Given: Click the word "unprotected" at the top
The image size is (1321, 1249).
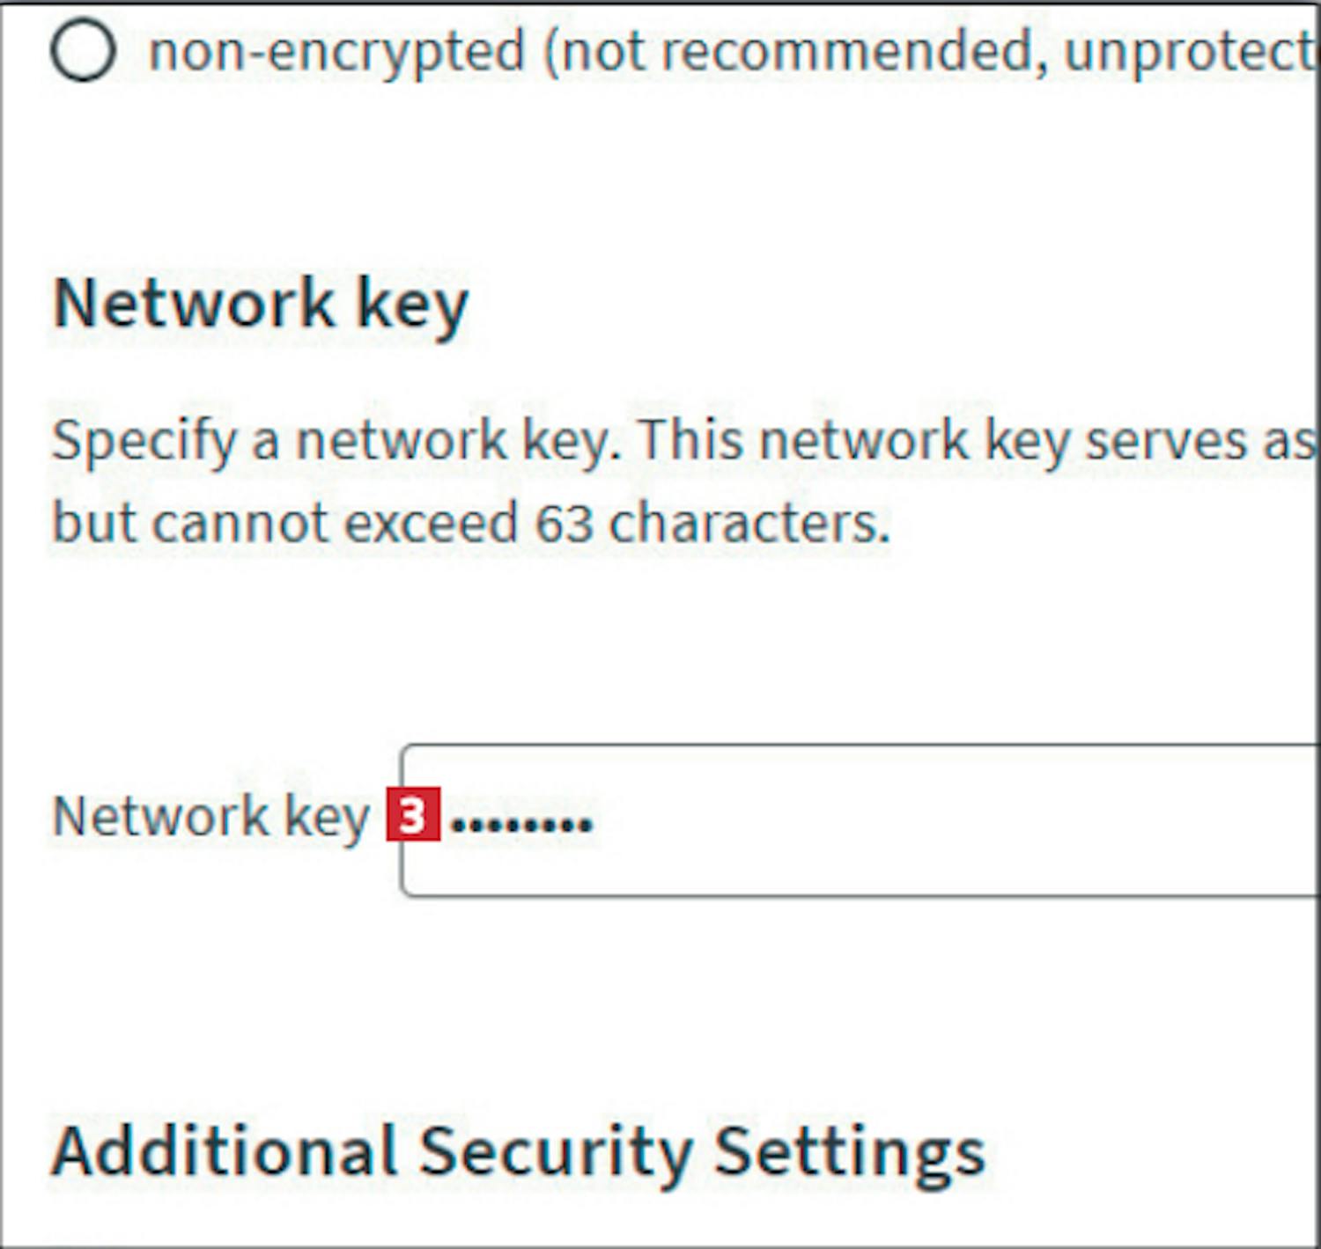Looking at the screenshot, I should [x=1189, y=51].
